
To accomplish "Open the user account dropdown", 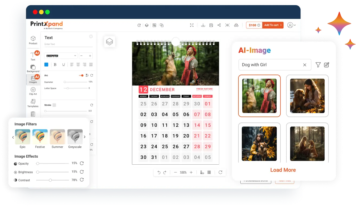I will [292, 25].
